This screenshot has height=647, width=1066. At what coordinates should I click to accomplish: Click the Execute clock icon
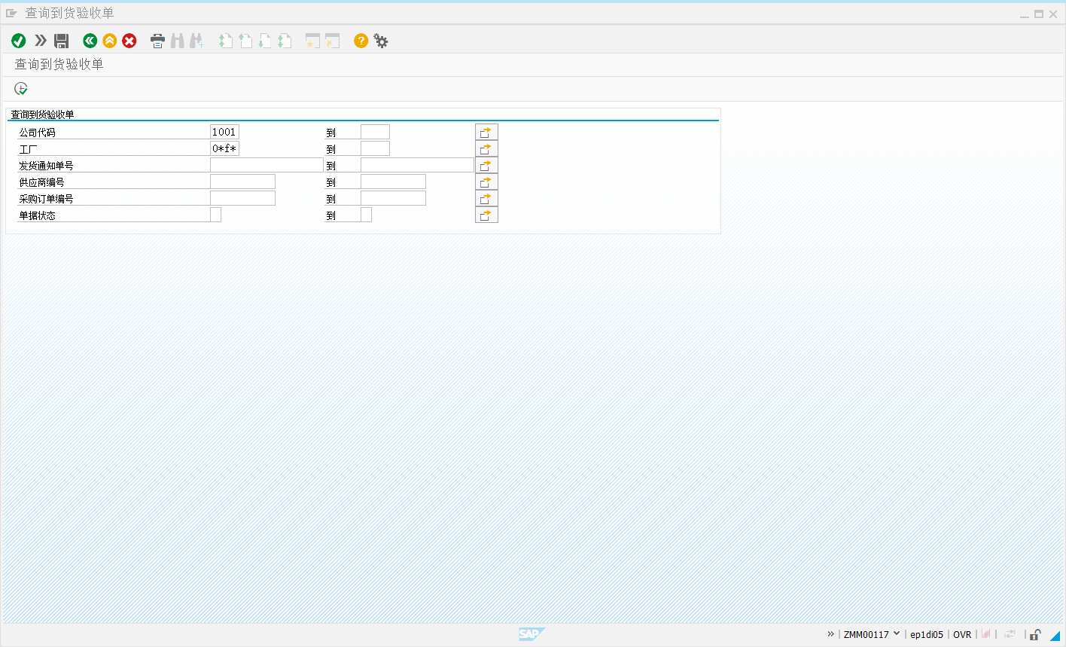[21, 89]
